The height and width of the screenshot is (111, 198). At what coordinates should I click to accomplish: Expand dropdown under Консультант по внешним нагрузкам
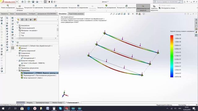coord(56,11)
